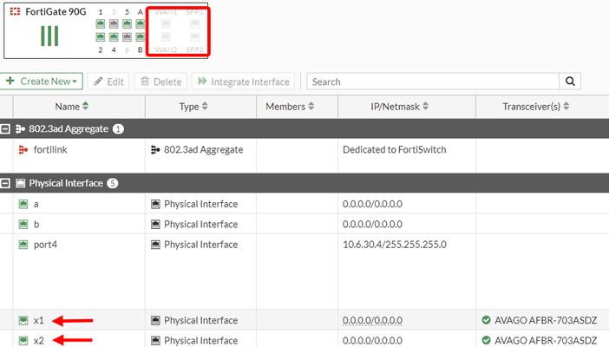
Task: Click the interface icon for row b
Action: (23, 224)
